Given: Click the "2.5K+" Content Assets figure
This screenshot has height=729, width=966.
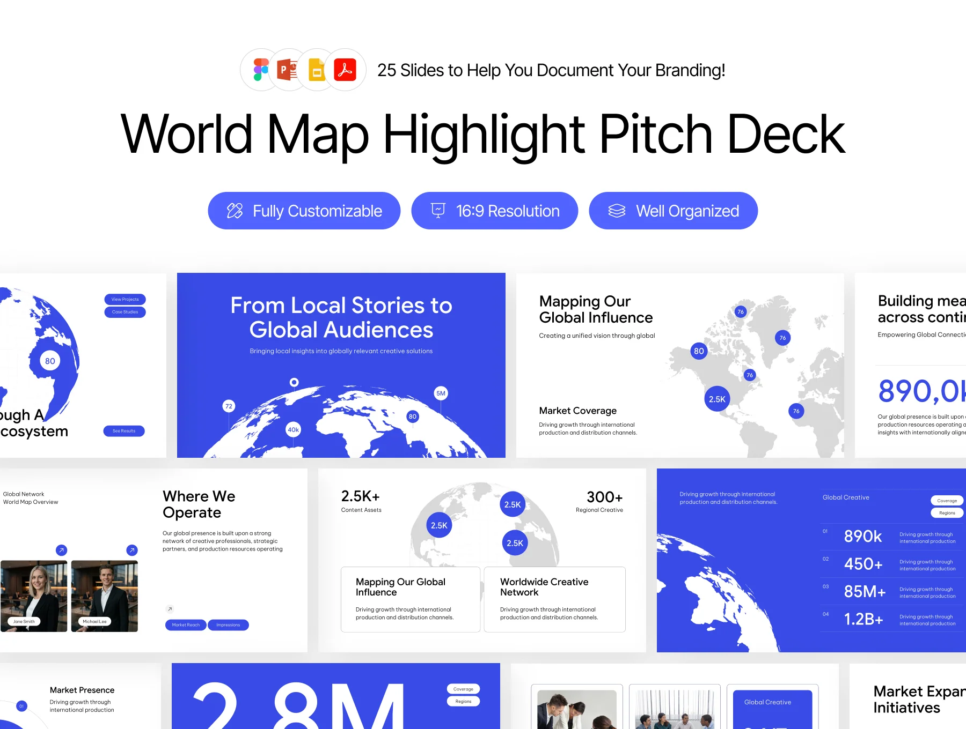Looking at the screenshot, I should pos(361,496).
